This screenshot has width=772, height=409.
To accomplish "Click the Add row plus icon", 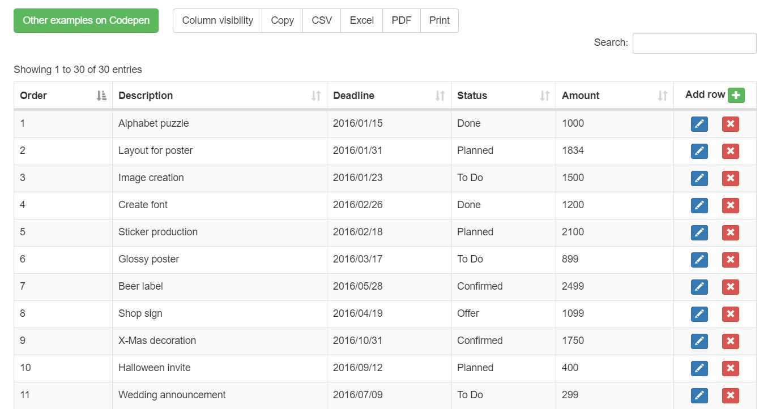I will 736,94.
